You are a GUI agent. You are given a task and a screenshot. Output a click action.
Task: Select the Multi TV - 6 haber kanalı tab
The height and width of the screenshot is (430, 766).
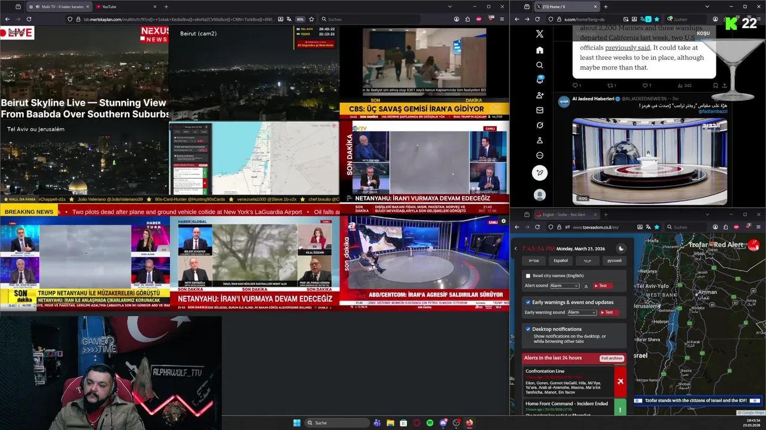point(59,7)
